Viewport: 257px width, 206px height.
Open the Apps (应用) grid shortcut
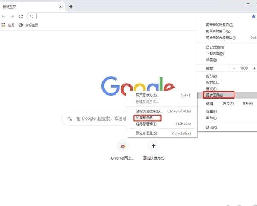click(8, 25)
